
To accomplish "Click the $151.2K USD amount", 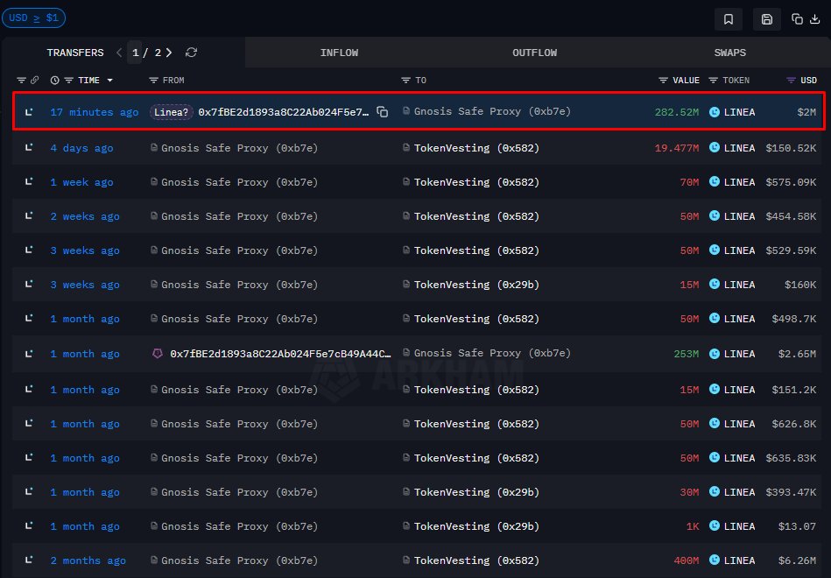I will click(x=794, y=390).
